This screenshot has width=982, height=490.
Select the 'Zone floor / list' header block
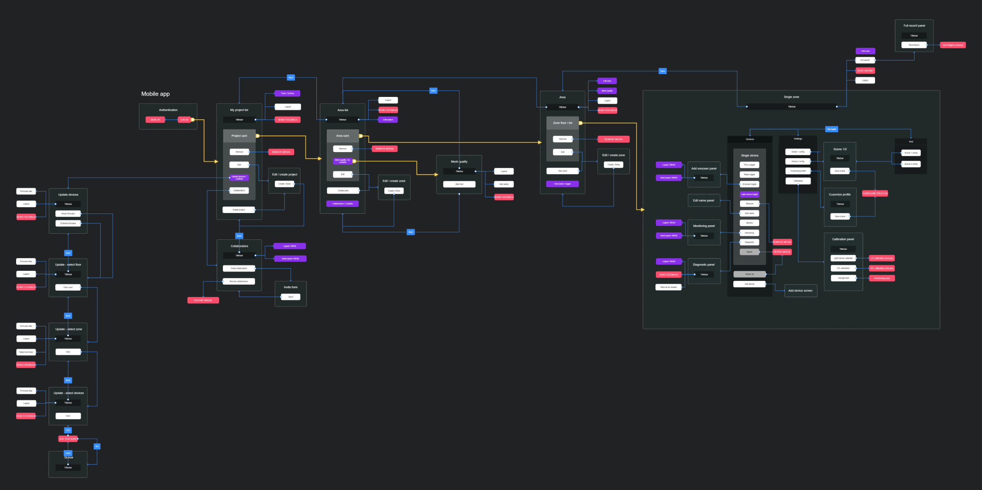(563, 123)
